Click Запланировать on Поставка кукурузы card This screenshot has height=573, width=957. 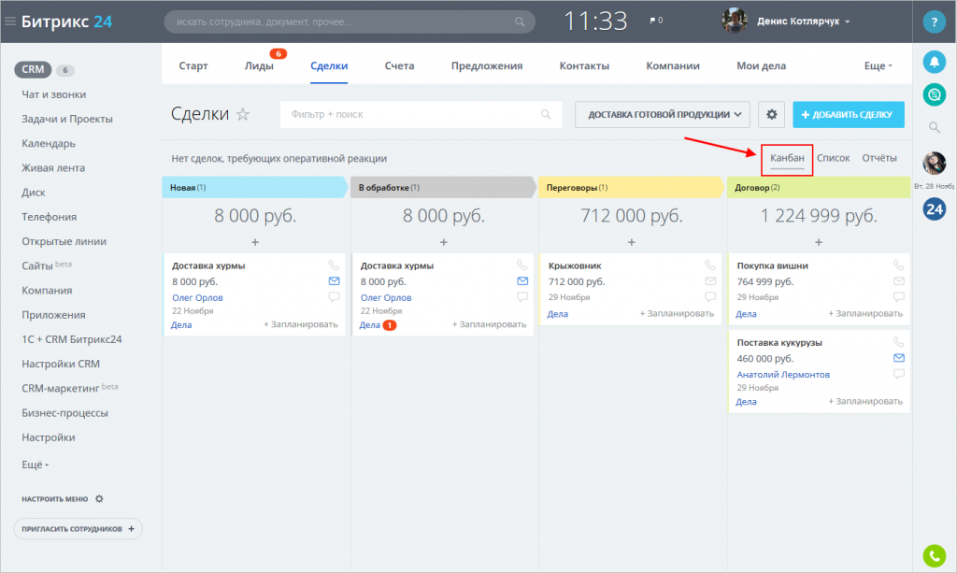coord(865,402)
